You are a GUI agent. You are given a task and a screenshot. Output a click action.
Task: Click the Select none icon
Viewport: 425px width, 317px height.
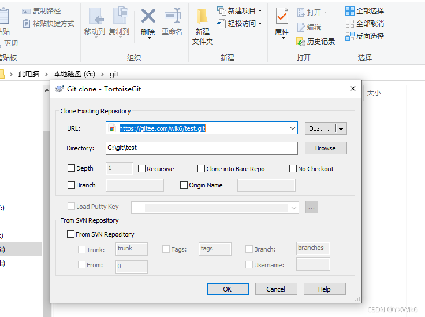click(350, 24)
